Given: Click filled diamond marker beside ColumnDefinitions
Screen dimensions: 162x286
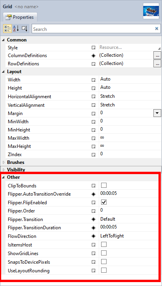Looking at the screenshot, I should (93, 56).
